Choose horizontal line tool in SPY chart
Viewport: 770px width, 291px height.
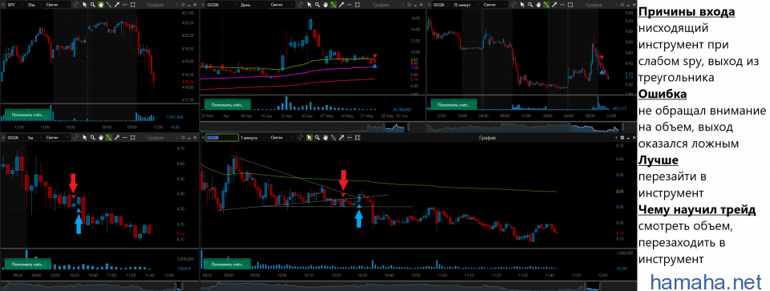[125, 5]
